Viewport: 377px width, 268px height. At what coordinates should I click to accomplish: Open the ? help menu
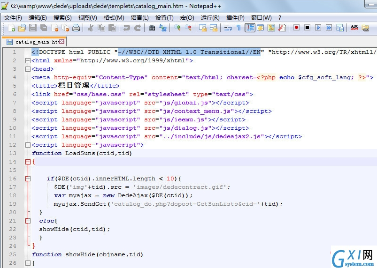[x=280, y=18]
